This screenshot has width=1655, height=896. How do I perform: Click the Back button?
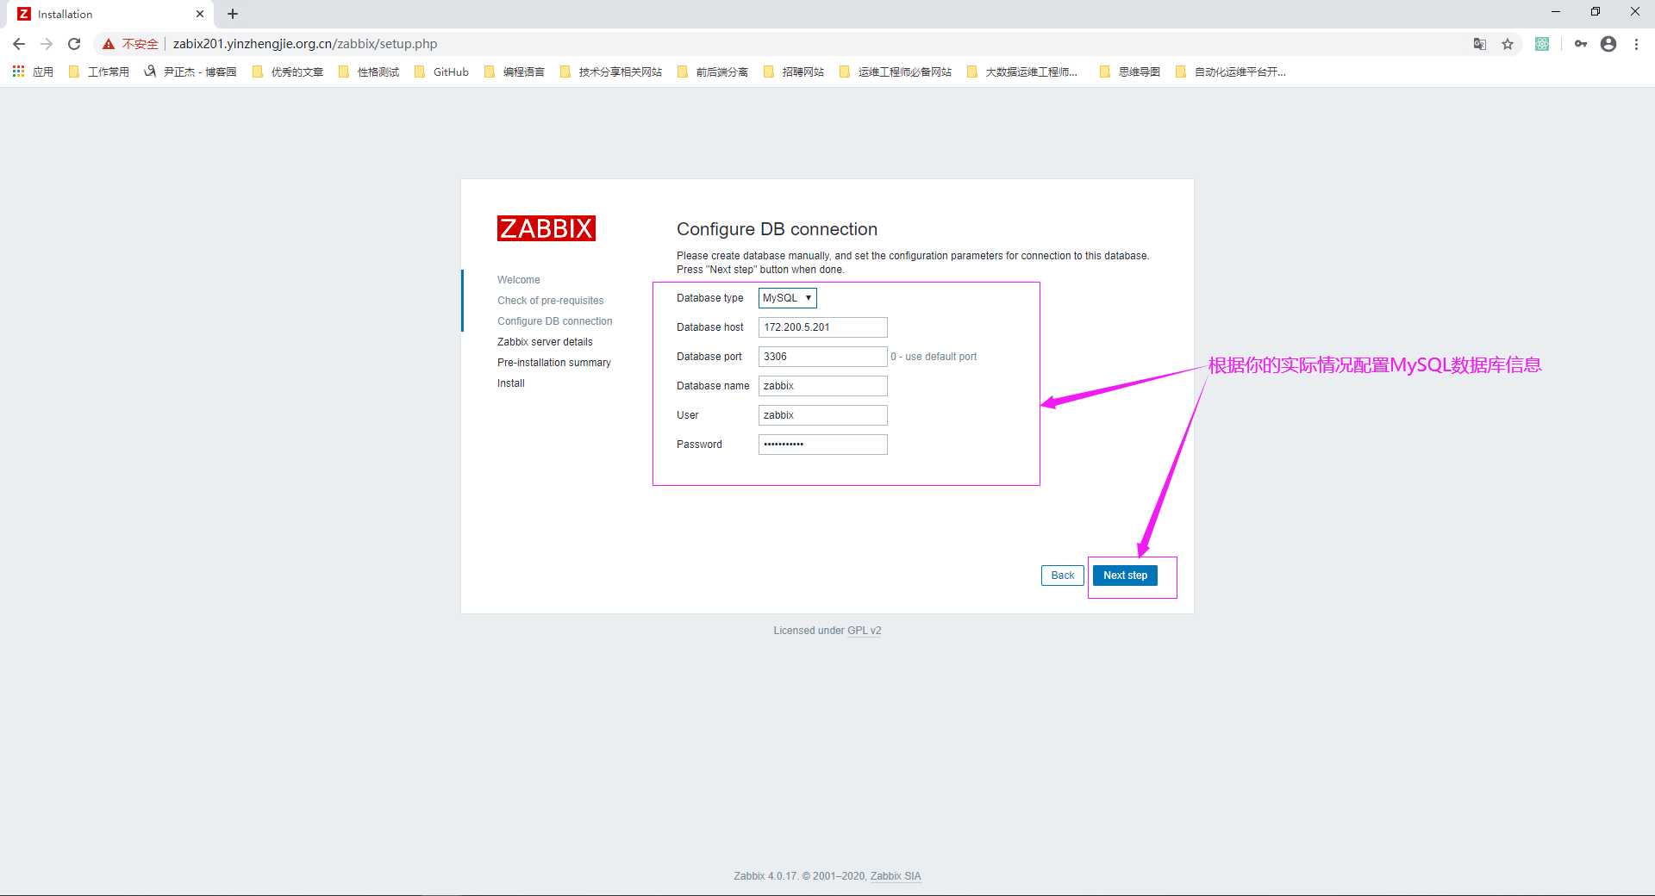1062,576
